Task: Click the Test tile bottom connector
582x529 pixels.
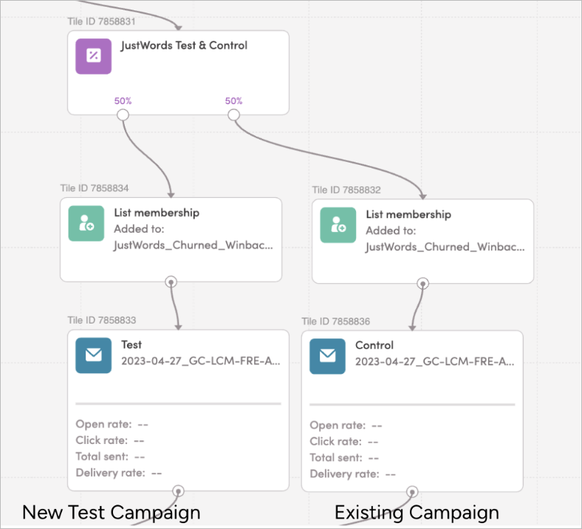Action: [x=178, y=491]
